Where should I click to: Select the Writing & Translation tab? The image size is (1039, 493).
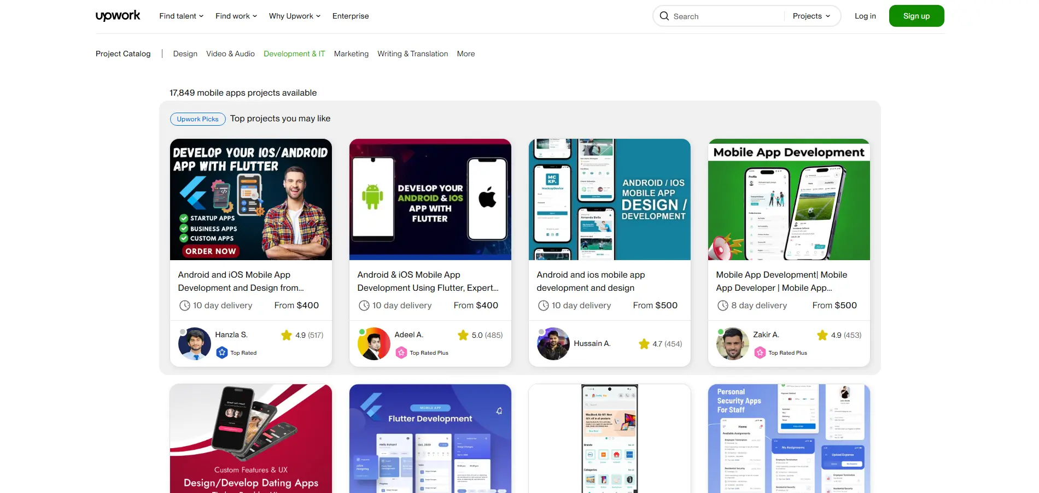(x=412, y=54)
